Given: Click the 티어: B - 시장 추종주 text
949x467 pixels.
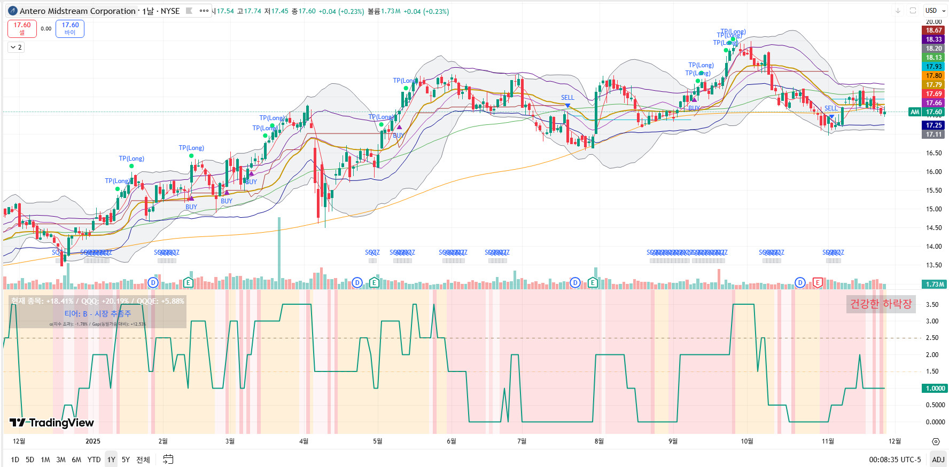Looking at the screenshot, I should pos(98,314).
